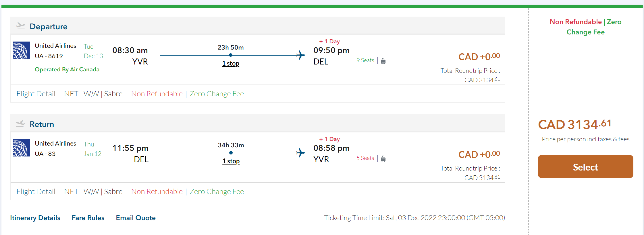Screen dimensions: 644x235
Task: Click airplane arrow icon on return route
Action: 300,153
